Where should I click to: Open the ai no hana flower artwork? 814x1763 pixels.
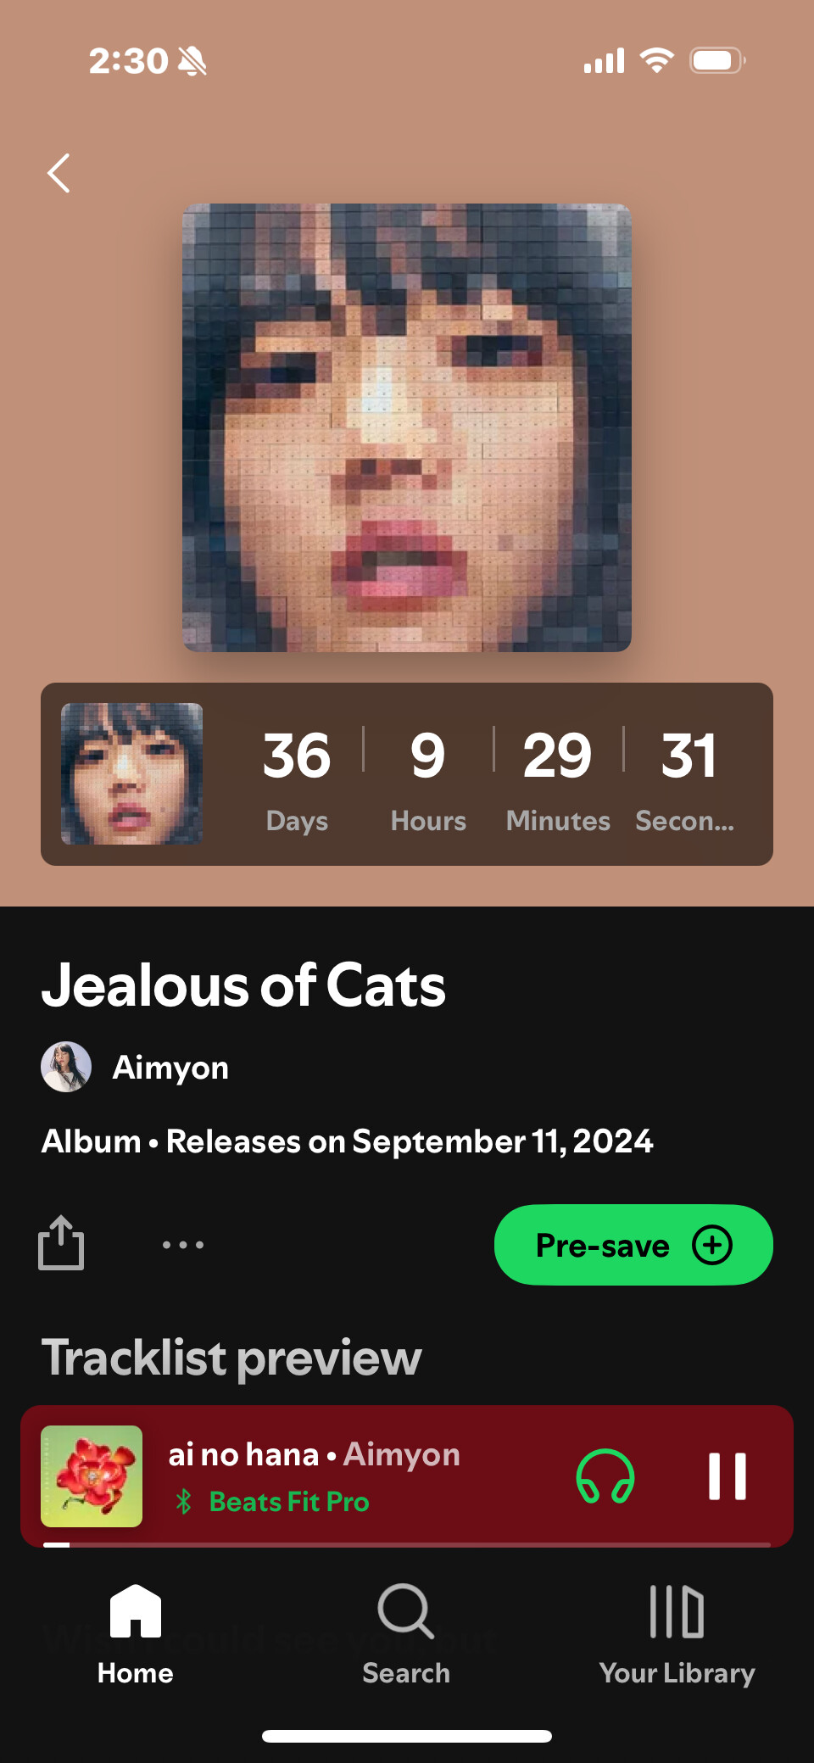pos(92,1476)
